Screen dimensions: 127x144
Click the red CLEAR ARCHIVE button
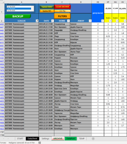coord(62,7)
